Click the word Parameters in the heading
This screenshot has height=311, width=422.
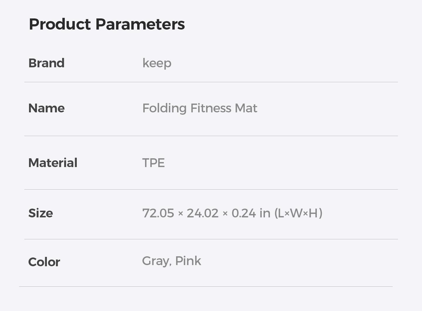pos(140,24)
